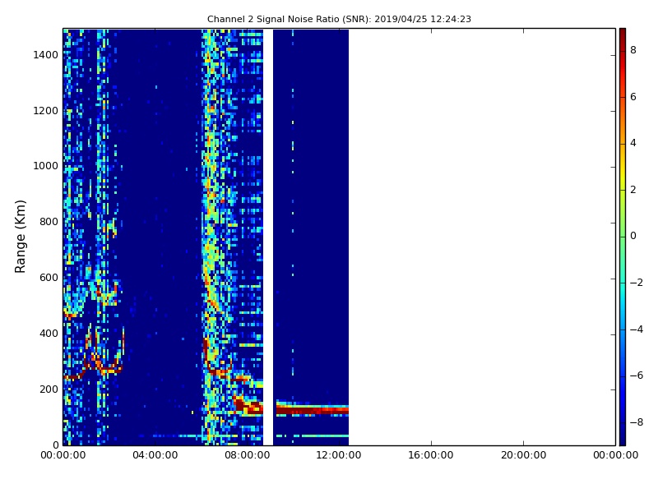Click the 04:00:00 x-axis time label
The image size is (658, 493).
[x=155, y=455]
